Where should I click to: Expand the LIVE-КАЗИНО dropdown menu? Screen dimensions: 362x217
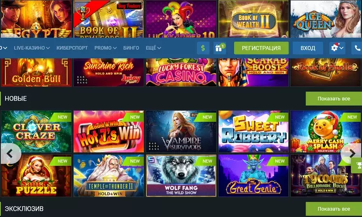tap(32, 48)
